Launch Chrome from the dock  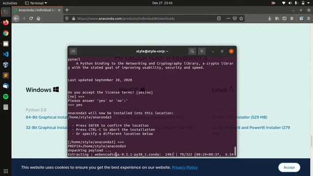[5, 33]
